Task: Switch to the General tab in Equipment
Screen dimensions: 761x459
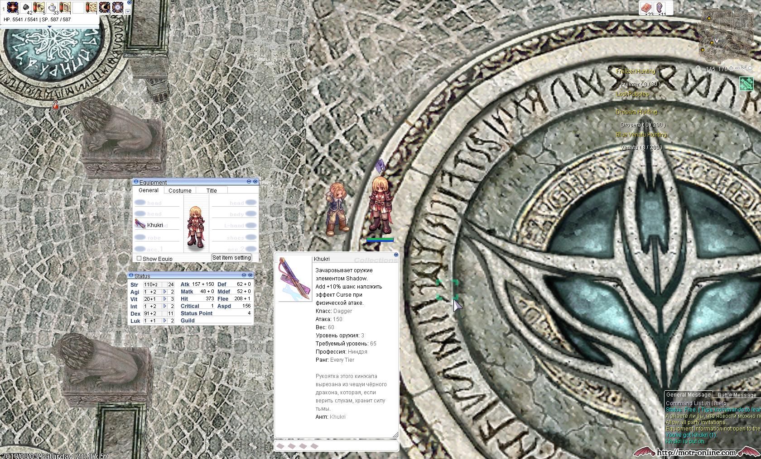Action: pos(149,190)
